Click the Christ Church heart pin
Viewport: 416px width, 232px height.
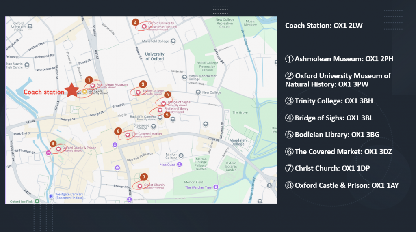(x=140, y=186)
